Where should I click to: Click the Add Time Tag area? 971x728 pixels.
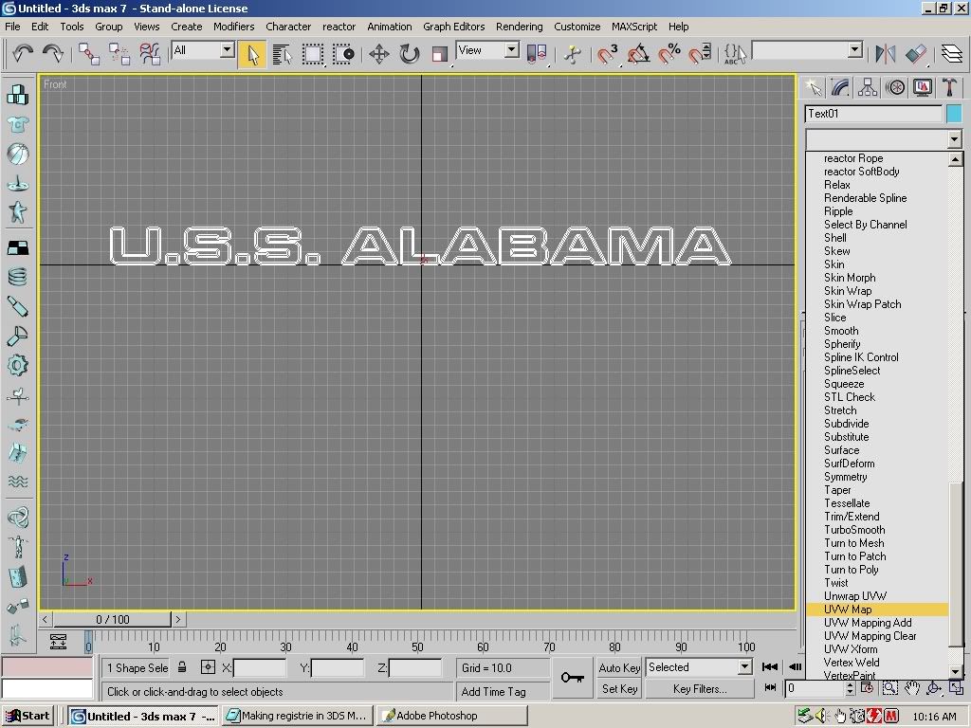click(503, 691)
